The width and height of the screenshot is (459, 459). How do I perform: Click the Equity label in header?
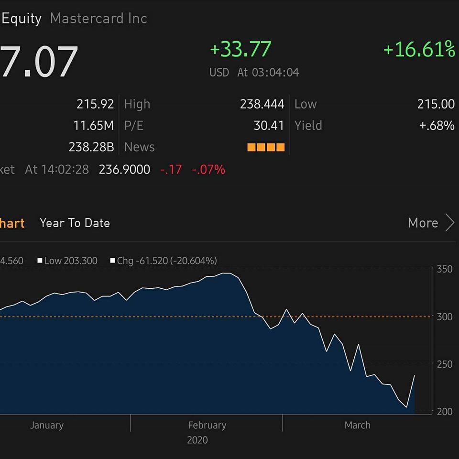click(x=22, y=19)
